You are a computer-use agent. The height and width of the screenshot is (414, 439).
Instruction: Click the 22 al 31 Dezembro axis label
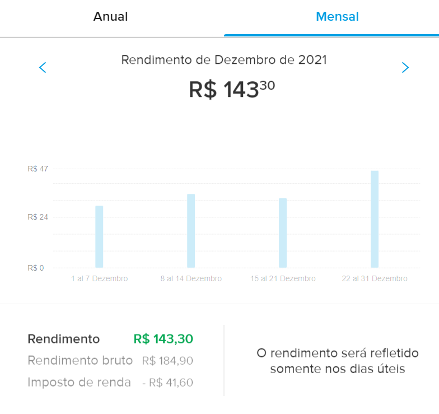(375, 278)
